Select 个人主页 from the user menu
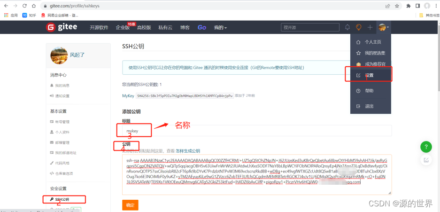The image size is (440, 212). (371, 42)
